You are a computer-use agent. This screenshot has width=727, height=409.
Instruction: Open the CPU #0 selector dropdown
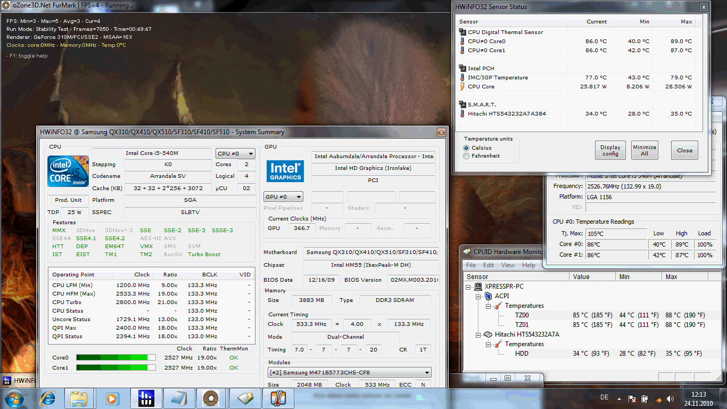pyautogui.click(x=235, y=154)
